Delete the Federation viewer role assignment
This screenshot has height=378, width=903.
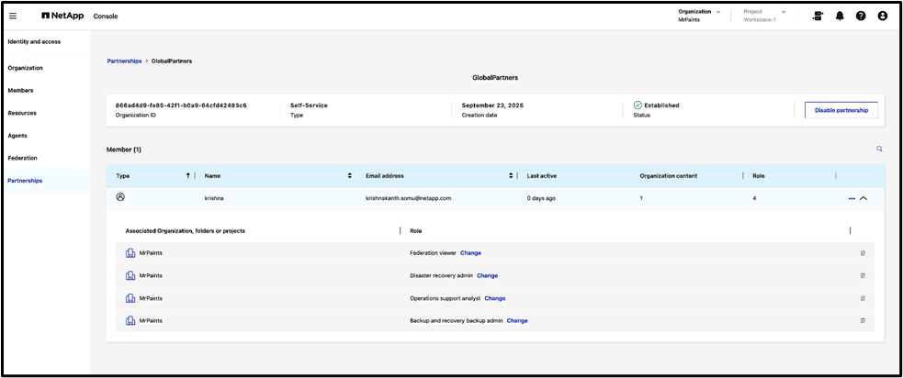(863, 252)
